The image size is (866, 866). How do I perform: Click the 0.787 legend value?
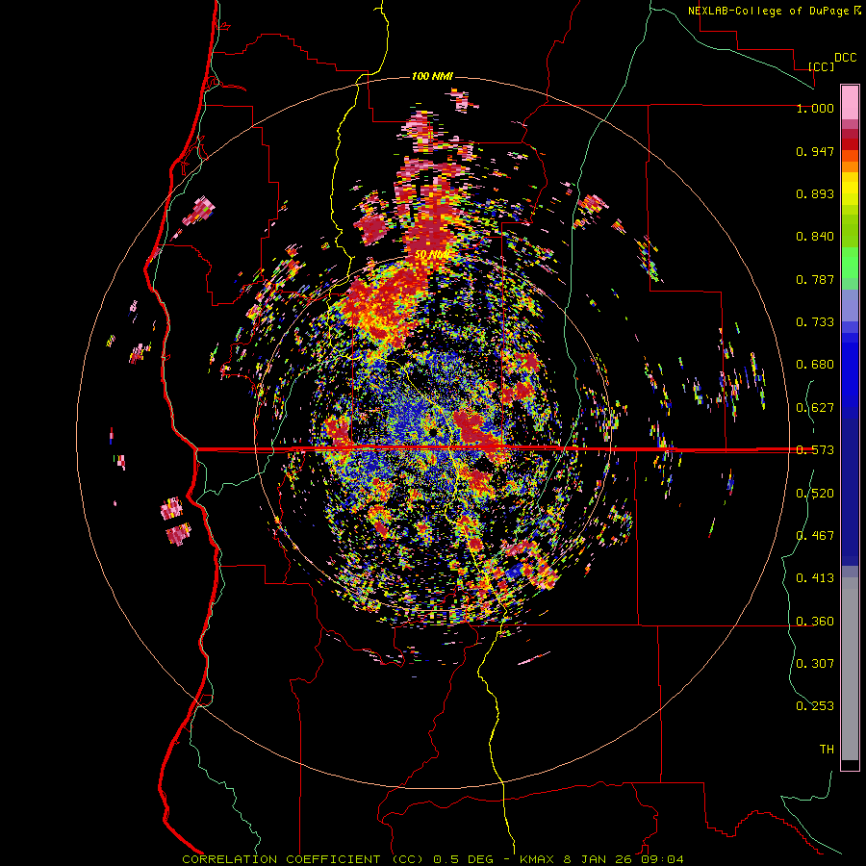(x=815, y=279)
